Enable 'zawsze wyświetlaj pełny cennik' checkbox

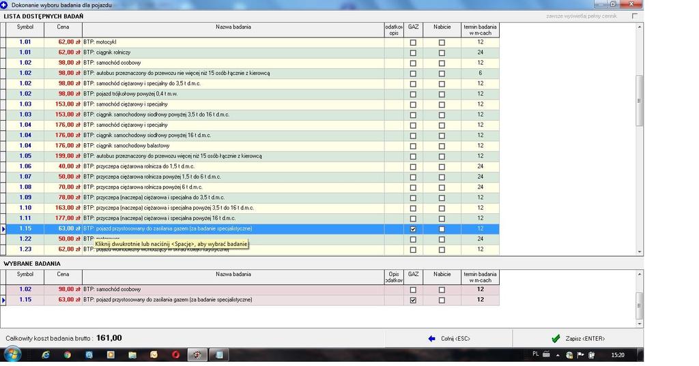(634, 16)
